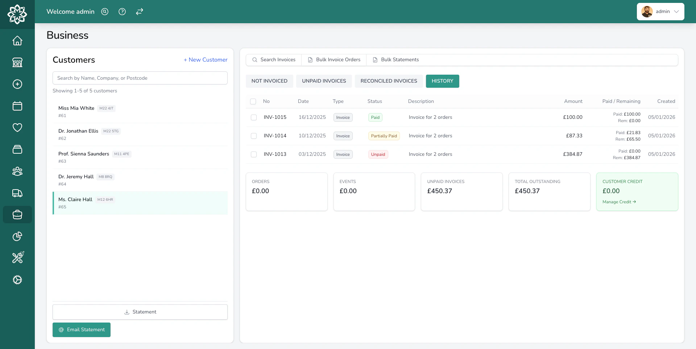This screenshot has height=349, width=696.
Task: Open the New Customer link
Action: [205, 59]
